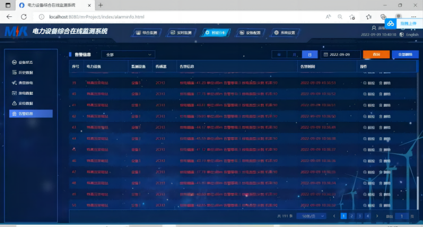This screenshot has height=227, width=423.
Task: Switch to the 实时监测 top tab
Action: tap(181, 33)
